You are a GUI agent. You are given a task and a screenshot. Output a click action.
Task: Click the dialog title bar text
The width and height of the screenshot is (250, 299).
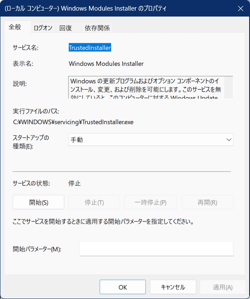86,8
